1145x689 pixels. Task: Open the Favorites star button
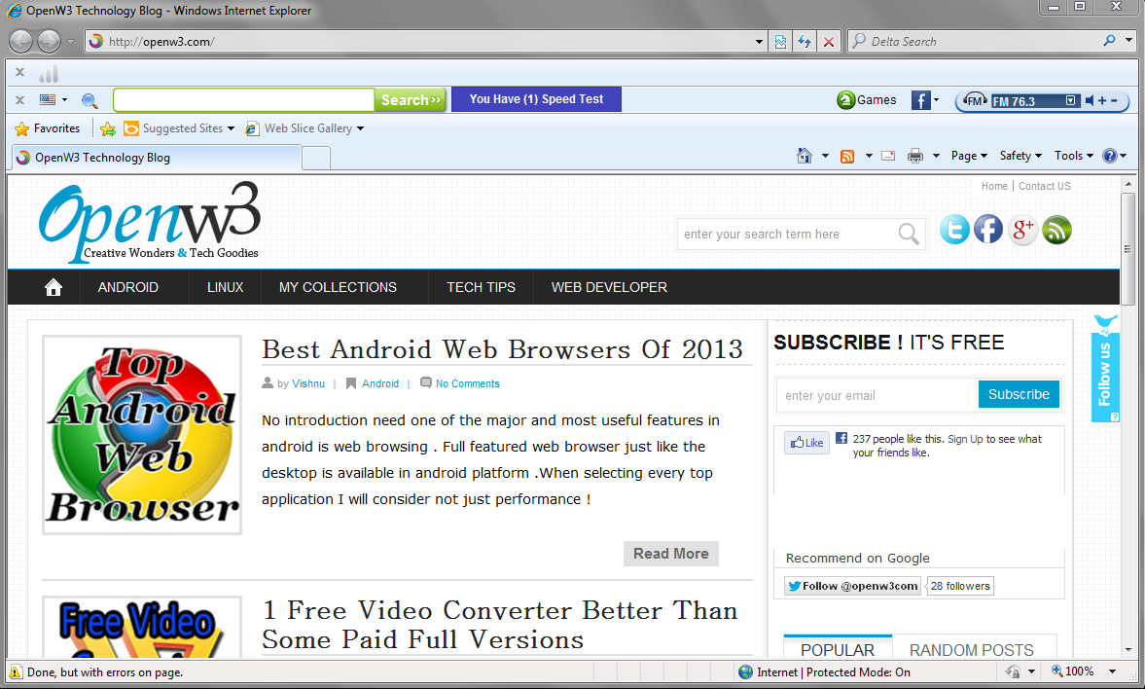point(48,128)
